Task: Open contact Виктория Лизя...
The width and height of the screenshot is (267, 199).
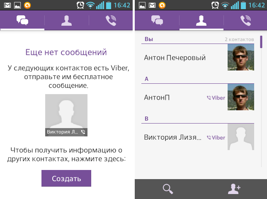Action: (198, 137)
